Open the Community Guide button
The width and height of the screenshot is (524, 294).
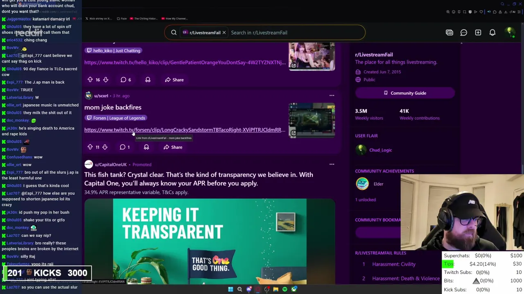(405, 93)
